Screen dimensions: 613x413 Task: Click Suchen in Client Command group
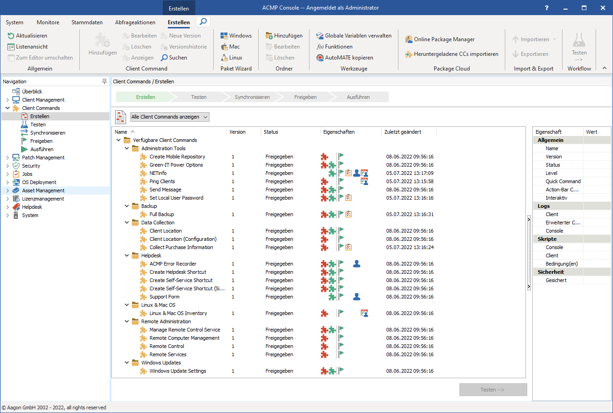[174, 58]
